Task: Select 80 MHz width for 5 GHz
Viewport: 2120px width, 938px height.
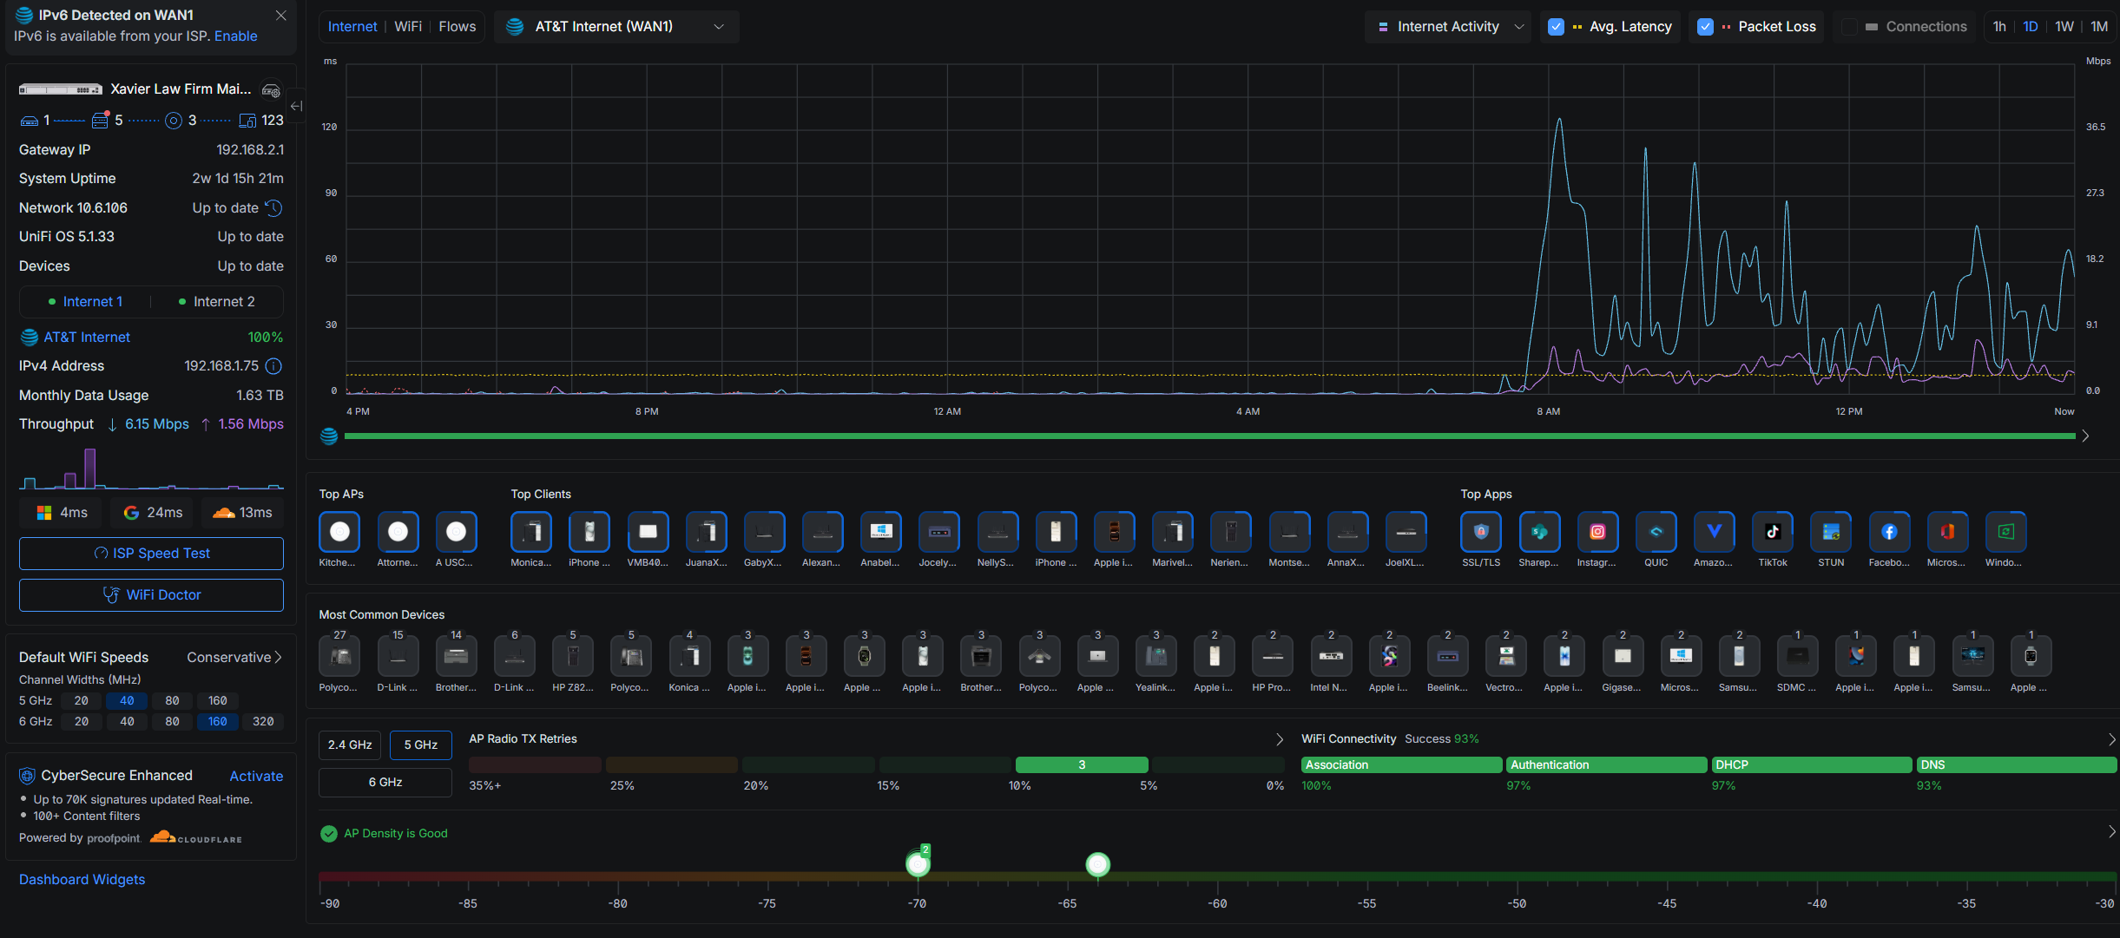Action: [172, 700]
